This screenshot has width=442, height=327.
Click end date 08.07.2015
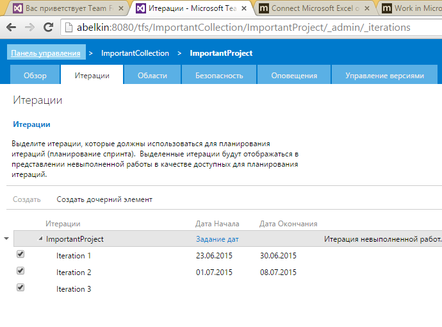pyautogui.click(x=278, y=272)
